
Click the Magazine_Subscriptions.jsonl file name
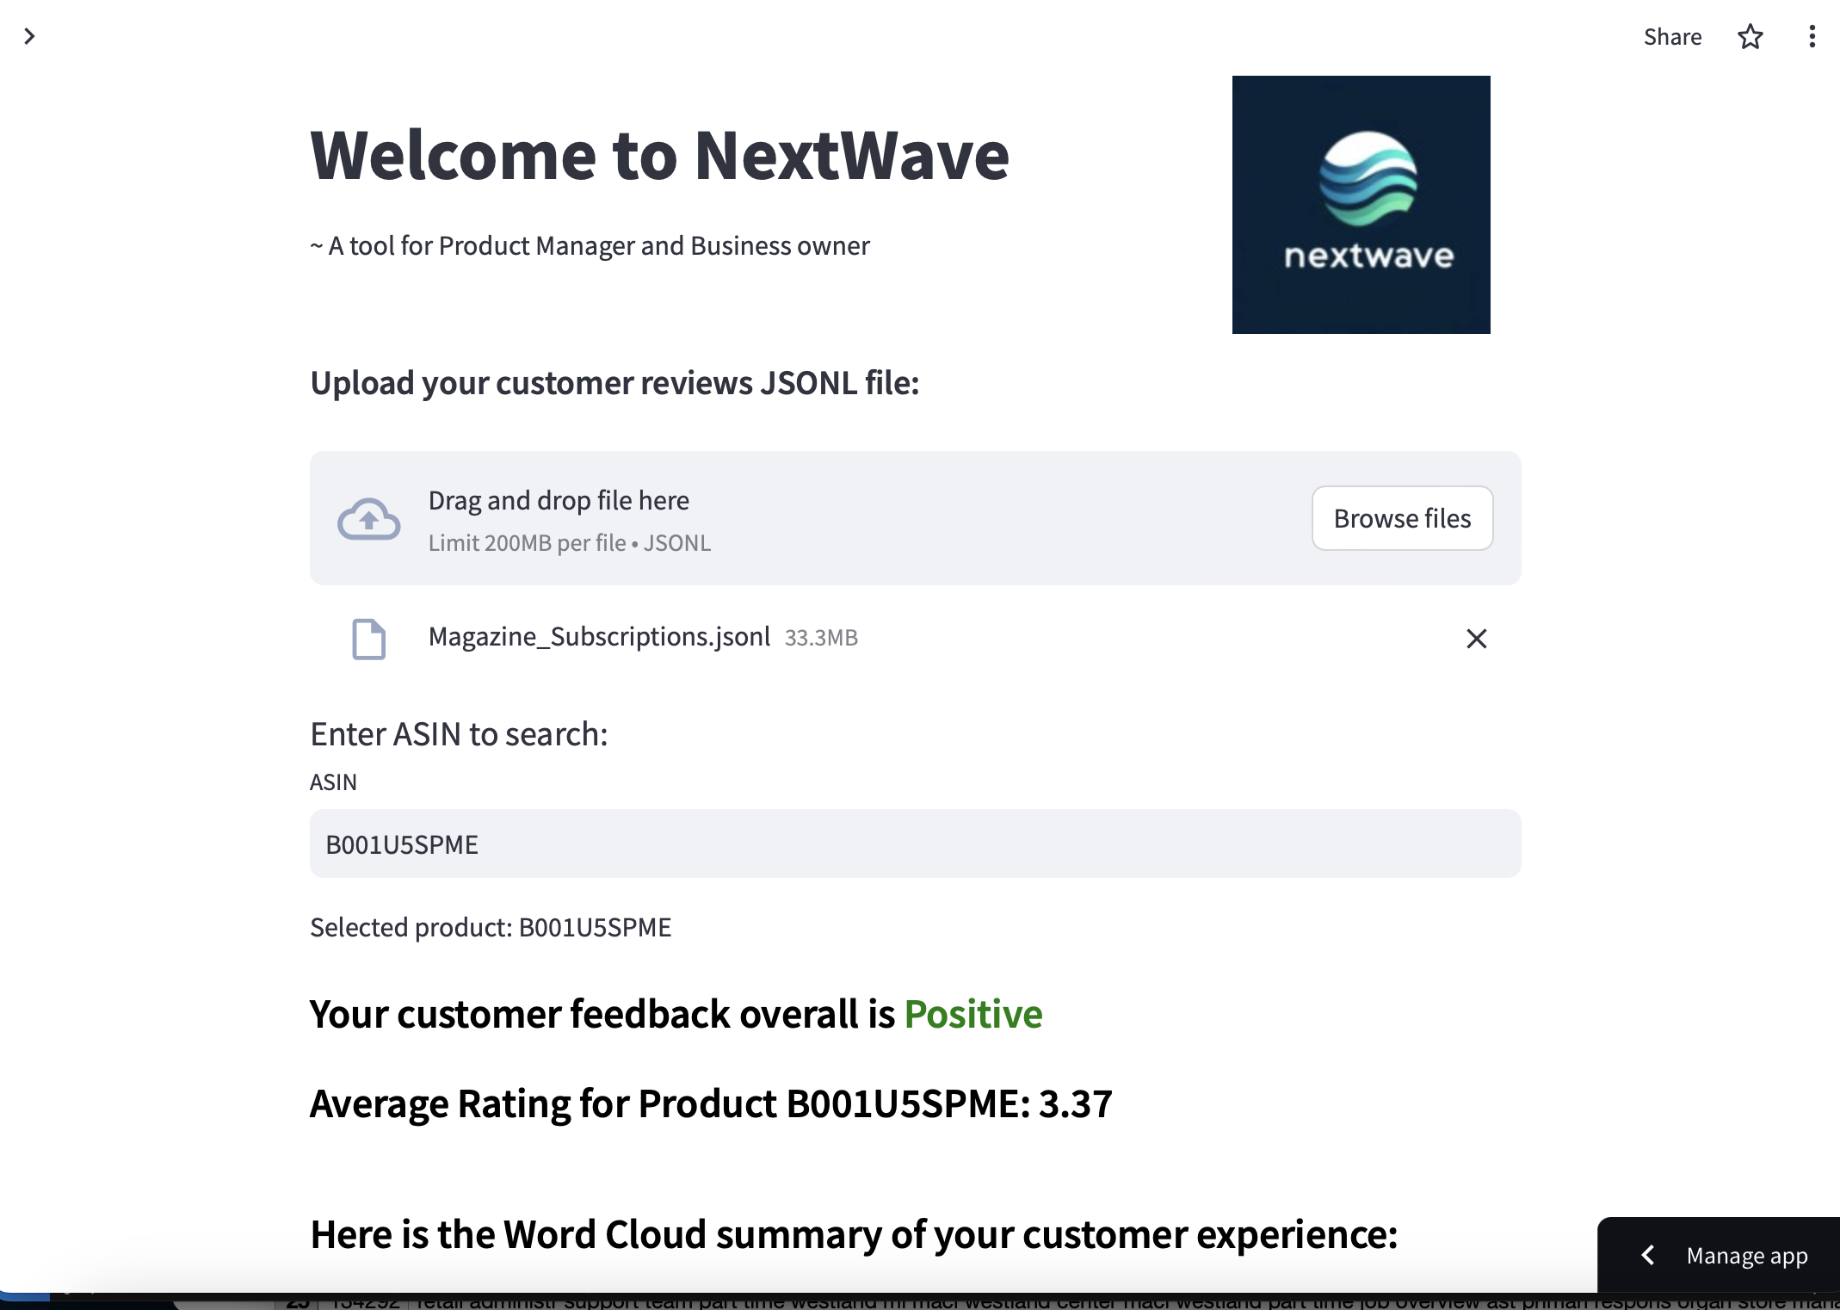point(599,637)
